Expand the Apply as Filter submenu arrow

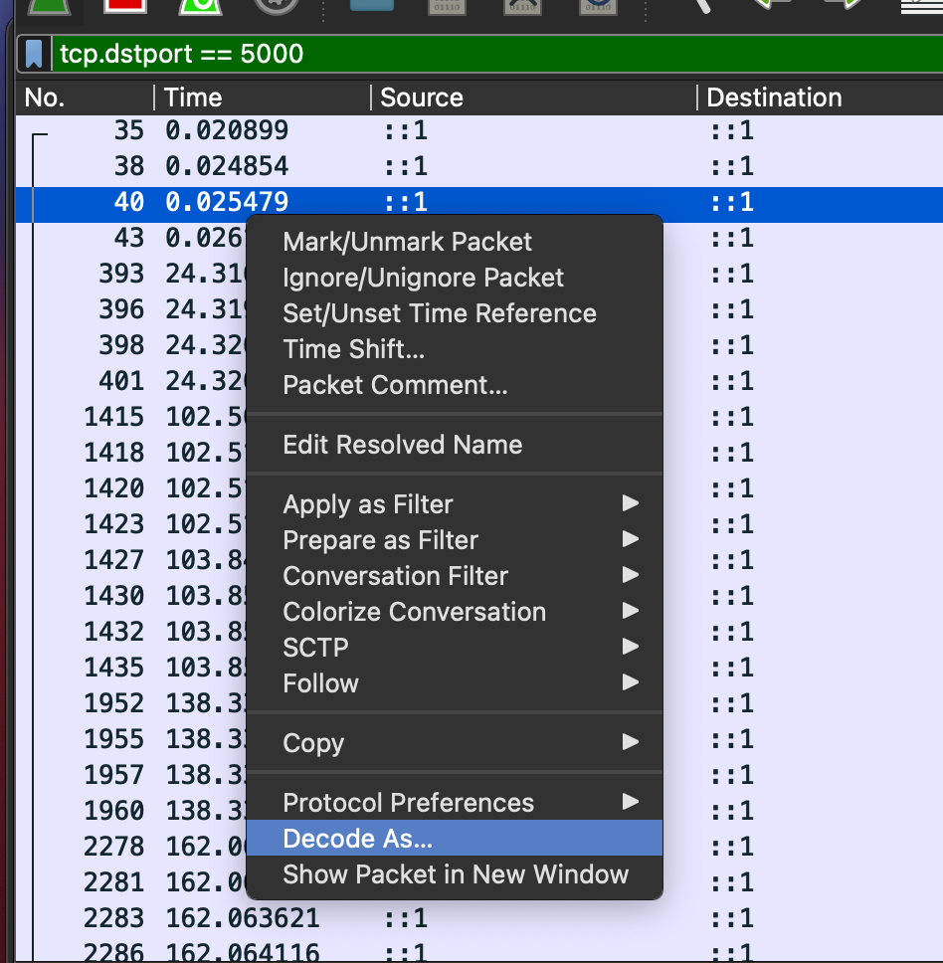[x=631, y=503]
